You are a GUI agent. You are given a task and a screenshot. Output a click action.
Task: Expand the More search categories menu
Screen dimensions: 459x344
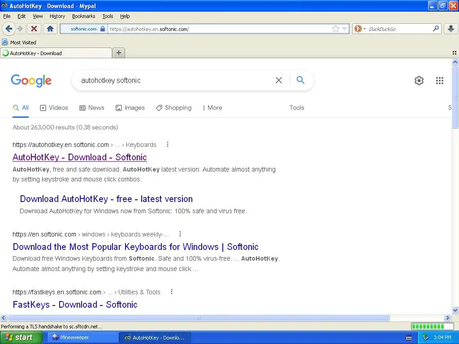[x=212, y=107]
